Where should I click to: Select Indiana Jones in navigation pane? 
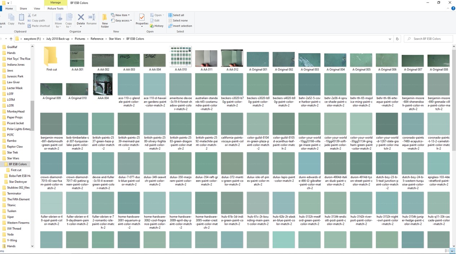16,65
